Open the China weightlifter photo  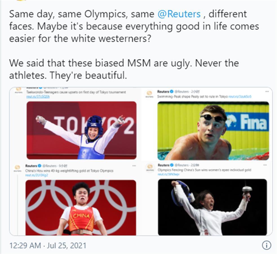[x=81, y=208]
